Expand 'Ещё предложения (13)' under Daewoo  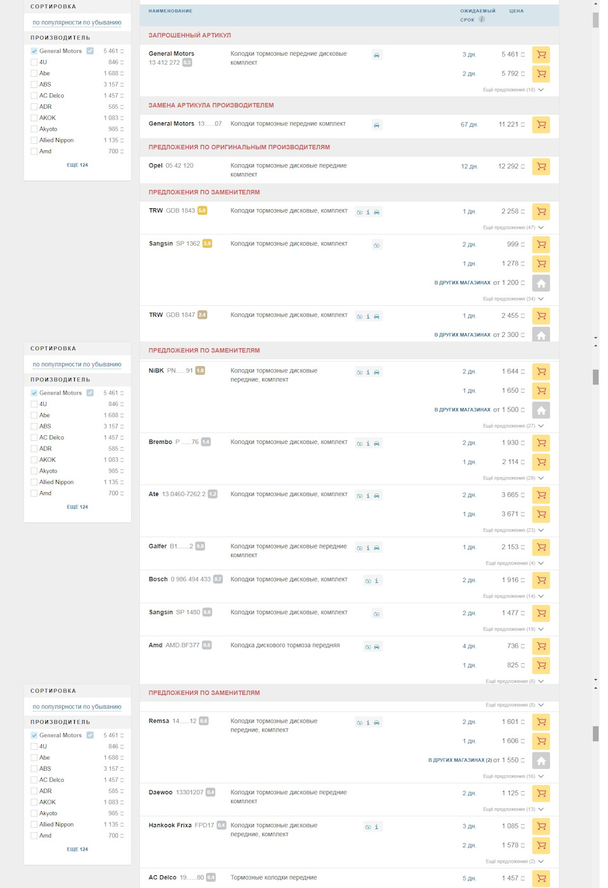[513, 809]
